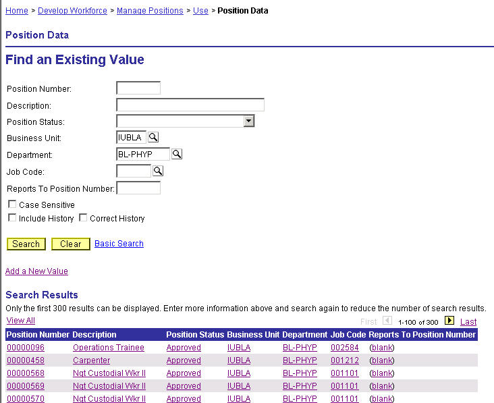The image size is (494, 403).
Task: Open position 00000096
Action: click(26, 348)
